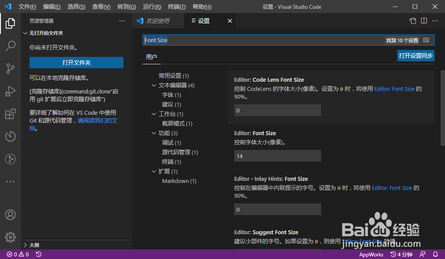Switch to the 欢迎使用 tab
This screenshot has height=259, width=445.
[x=158, y=21]
